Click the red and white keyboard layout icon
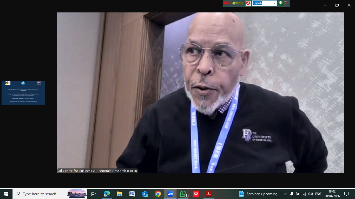The height and width of the screenshot is (199, 355). (x=248, y=3)
